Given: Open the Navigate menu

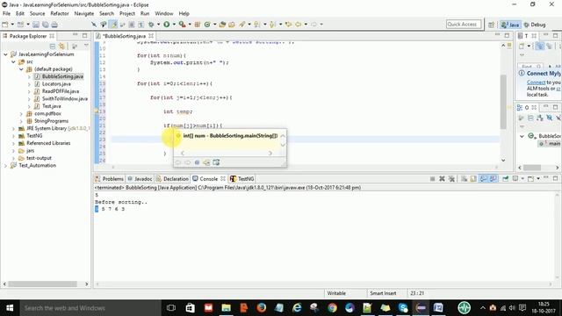Looking at the screenshot, I should coord(84,14).
